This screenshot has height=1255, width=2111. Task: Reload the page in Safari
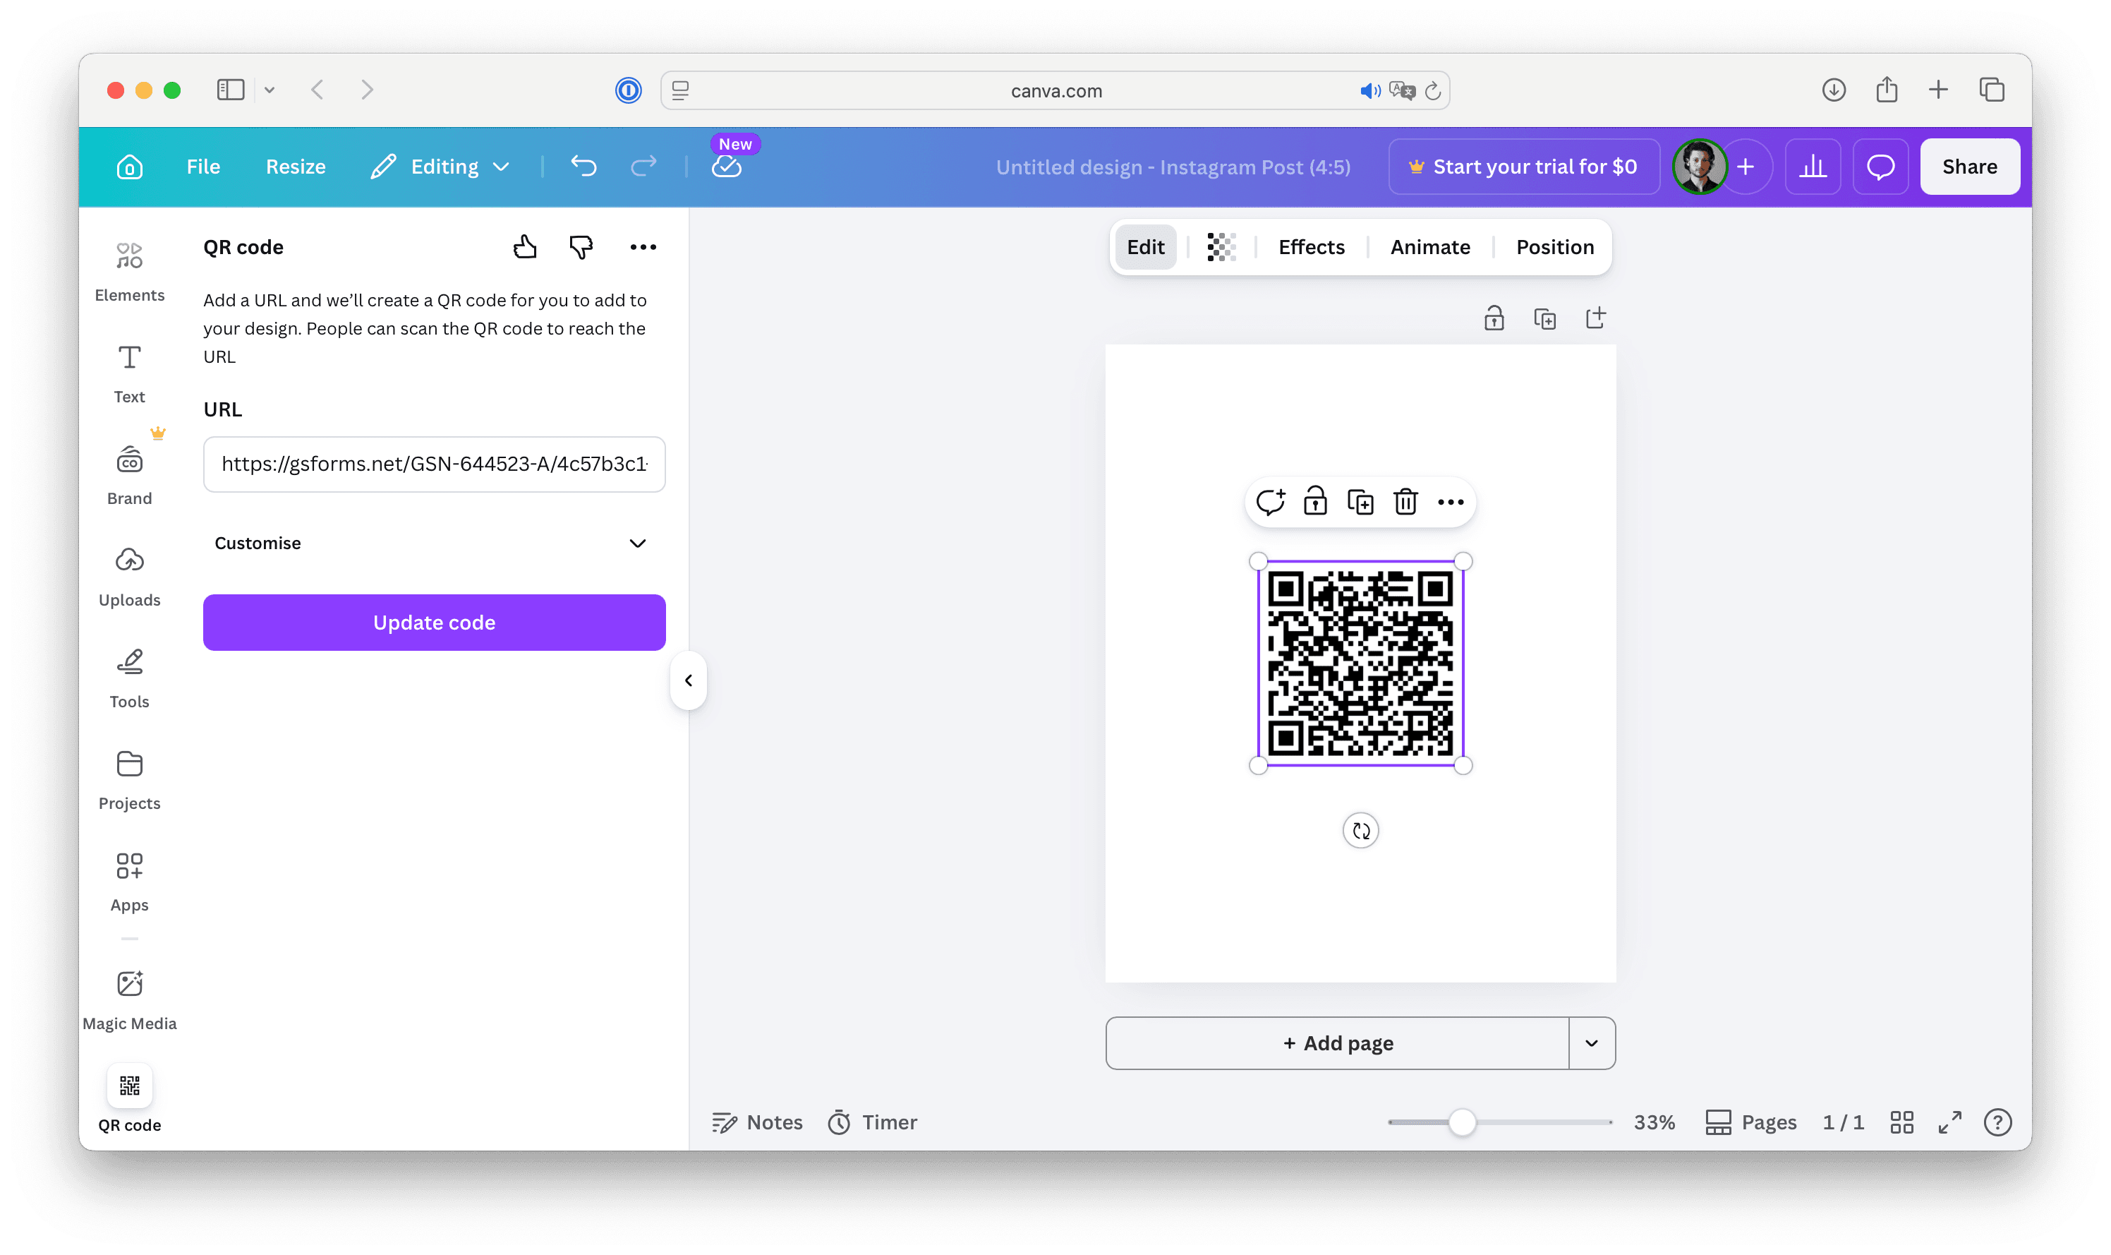point(1432,90)
